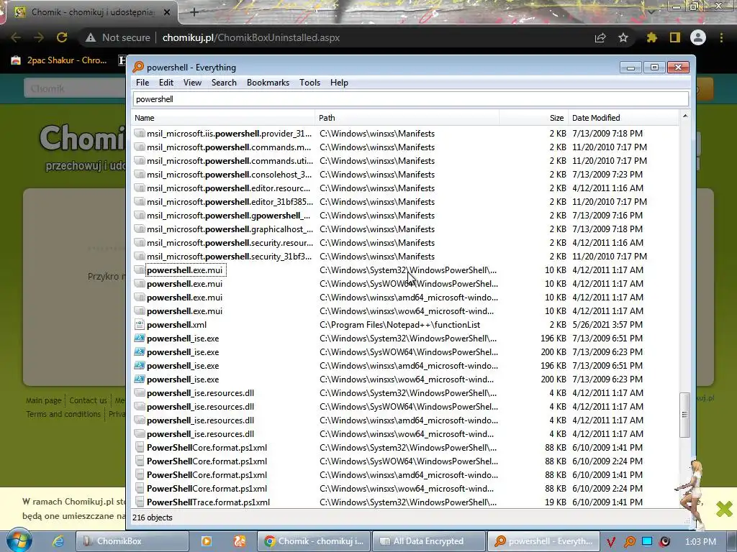Open the Search menu in Everything
Viewport: 737px width, 552px height.
pyautogui.click(x=224, y=83)
